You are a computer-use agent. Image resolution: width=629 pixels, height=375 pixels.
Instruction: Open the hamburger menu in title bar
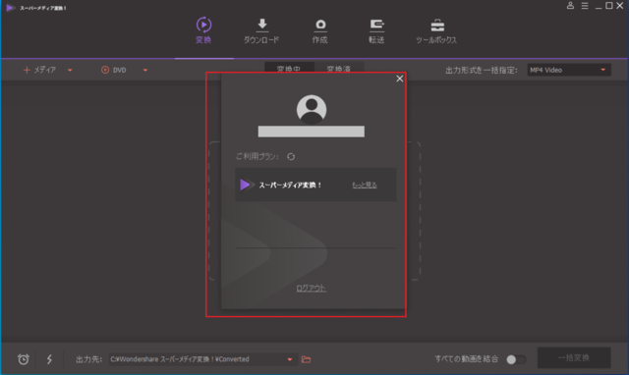[585, 6]
